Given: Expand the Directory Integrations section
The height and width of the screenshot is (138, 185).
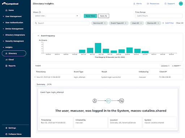Looking at the screenshot, I should click(x=14, y=35).
